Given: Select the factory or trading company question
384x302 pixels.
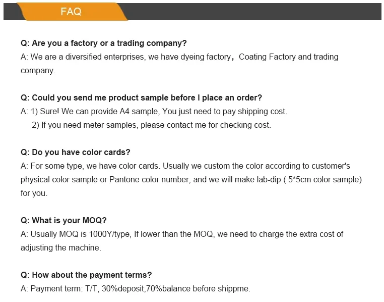Looking at the screenshot, I should 104,43.
